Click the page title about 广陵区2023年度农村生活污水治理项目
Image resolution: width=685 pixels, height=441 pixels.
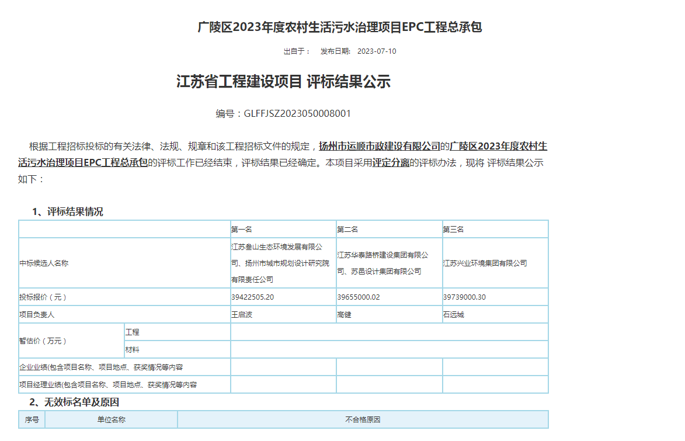click(340, 27)
